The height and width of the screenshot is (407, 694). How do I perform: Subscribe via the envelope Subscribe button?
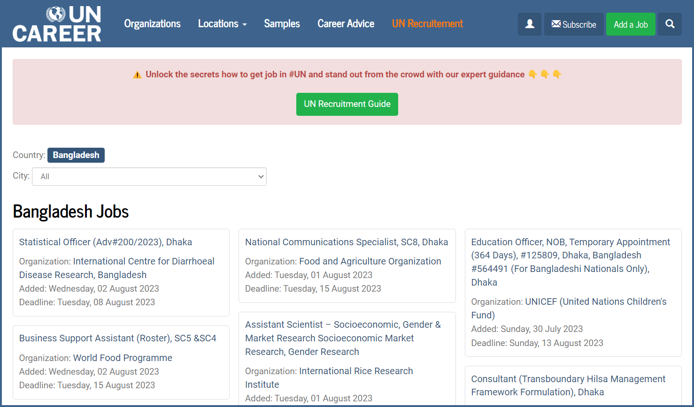pos(574,24)
